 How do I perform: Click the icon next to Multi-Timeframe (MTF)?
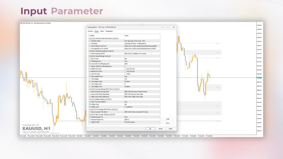[90, 54]
